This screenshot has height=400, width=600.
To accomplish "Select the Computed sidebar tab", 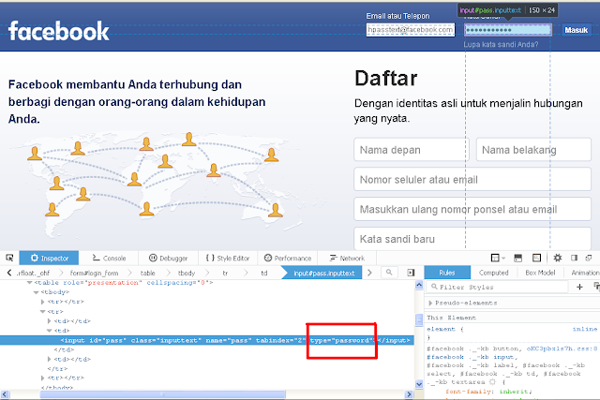I will click(494, 273).
